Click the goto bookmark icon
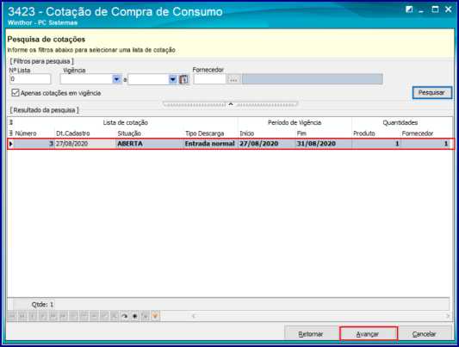Screen dimensions: 459x347 tap(145, 316)
